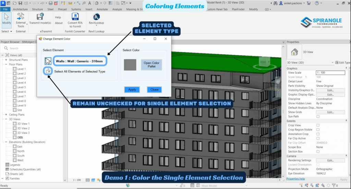Open the shopping cart icon in title bar
351x189 pixels.
click(309, 3)
